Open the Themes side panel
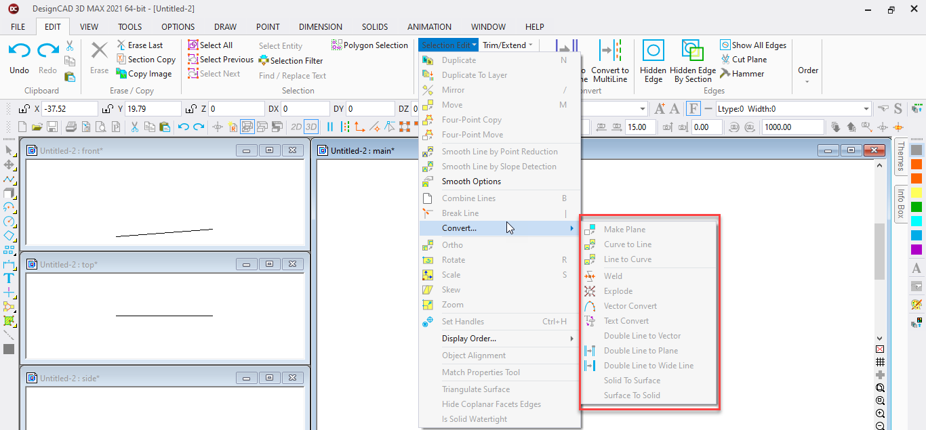 (x=901, y=156)
